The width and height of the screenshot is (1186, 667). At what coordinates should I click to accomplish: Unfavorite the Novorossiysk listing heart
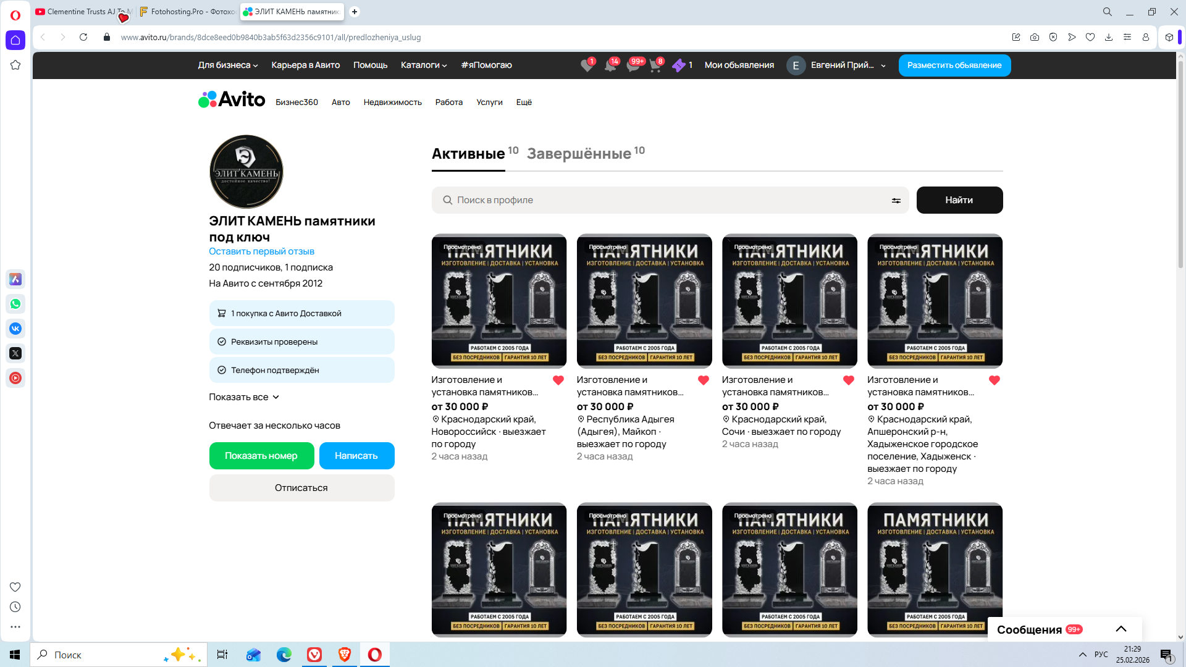558,380
